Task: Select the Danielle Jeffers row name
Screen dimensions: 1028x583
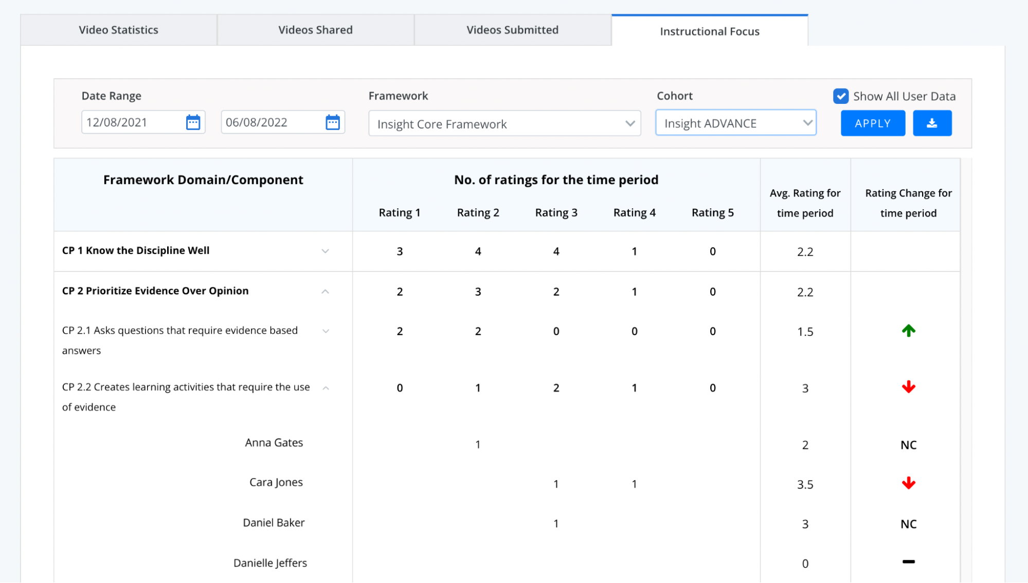Action: tap(270, 563)
